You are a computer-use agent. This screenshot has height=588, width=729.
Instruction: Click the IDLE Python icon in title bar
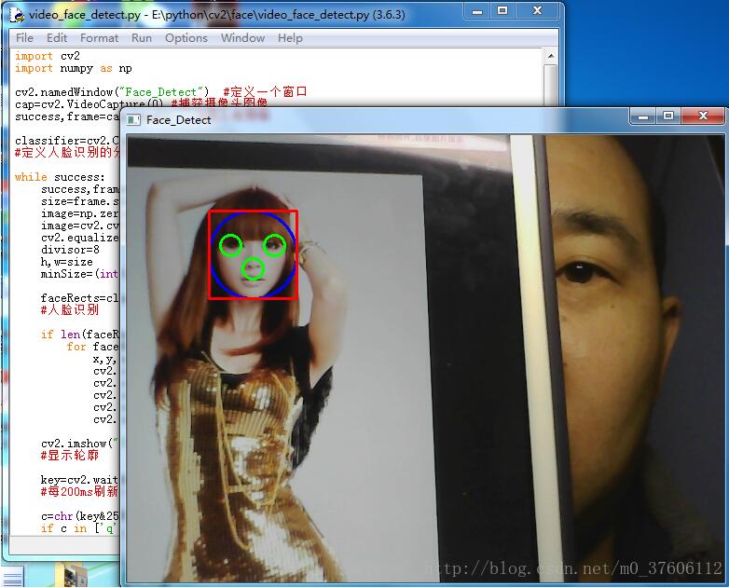(x=16, y=14)
